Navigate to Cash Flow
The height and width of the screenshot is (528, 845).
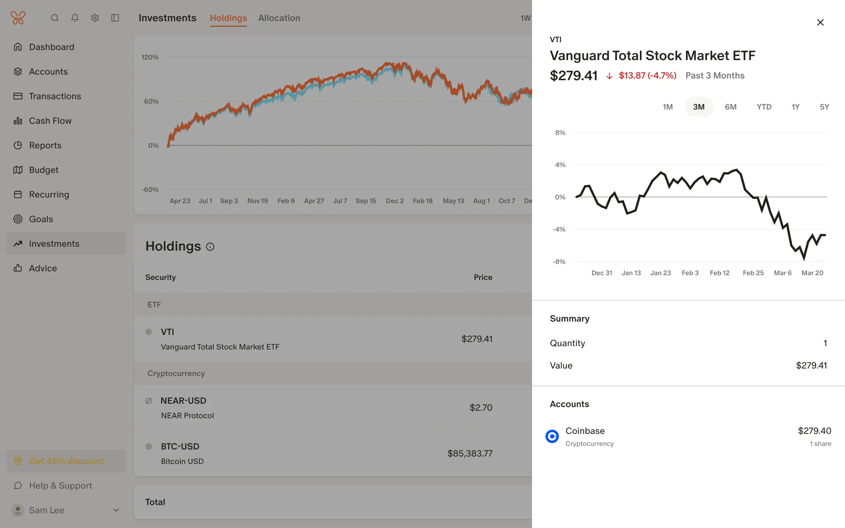pyautogui.click(x=50, y=121)
